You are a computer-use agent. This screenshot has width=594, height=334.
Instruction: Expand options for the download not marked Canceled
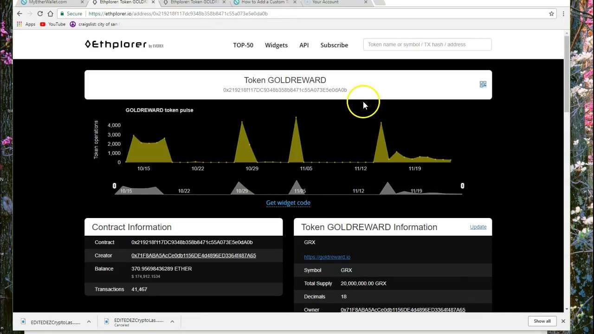89,321
